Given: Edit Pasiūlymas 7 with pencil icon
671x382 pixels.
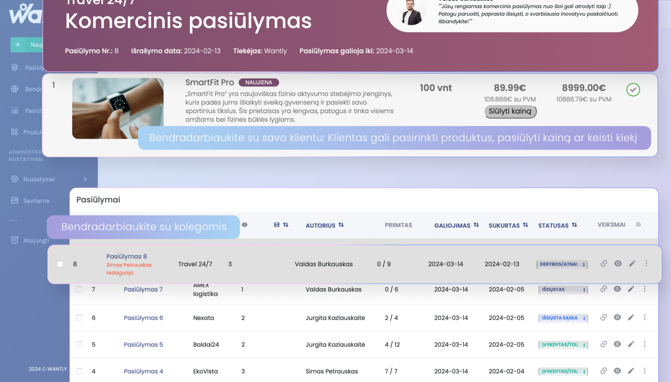Looking at the screenshot, I should [x=631, y=289].
